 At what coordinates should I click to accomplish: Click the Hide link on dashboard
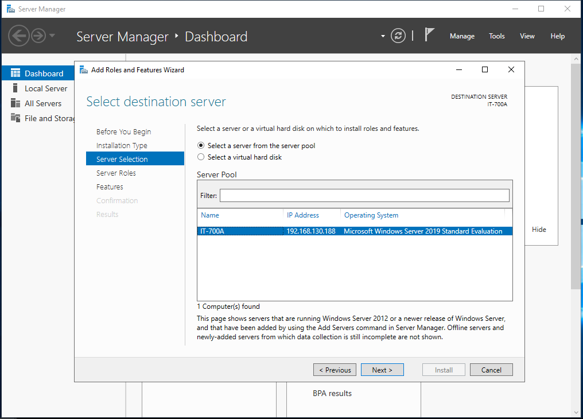click(539, 230)
